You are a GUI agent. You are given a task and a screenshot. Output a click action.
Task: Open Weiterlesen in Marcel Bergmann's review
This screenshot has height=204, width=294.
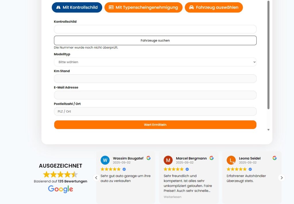[172, 197]
